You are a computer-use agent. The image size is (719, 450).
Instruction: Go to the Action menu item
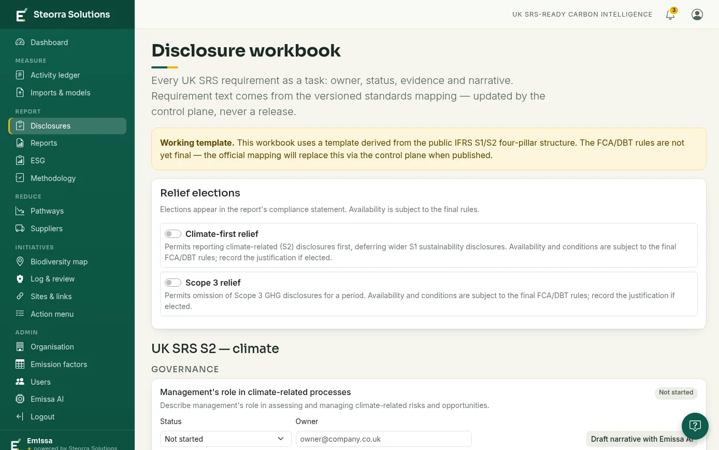click(x=67, y=314)
